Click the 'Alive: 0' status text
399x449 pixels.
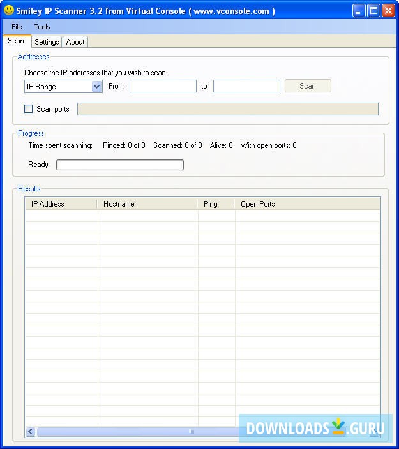[221, 145]
